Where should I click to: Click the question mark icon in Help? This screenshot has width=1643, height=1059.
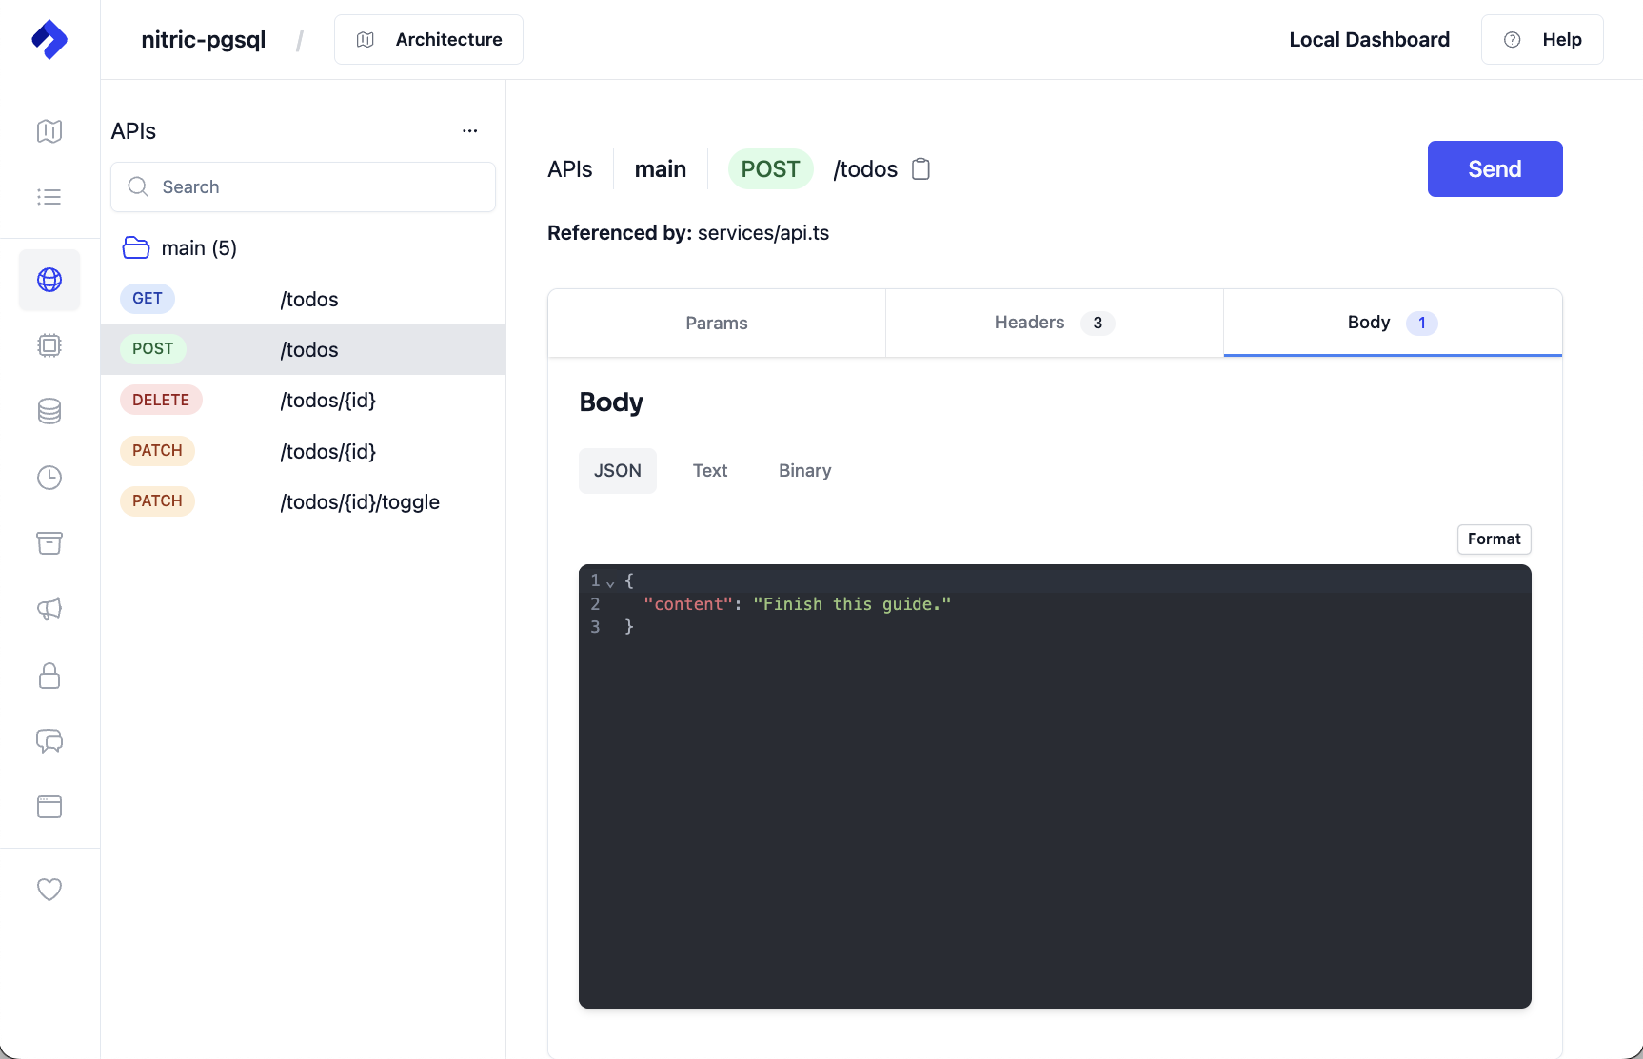1512,40
